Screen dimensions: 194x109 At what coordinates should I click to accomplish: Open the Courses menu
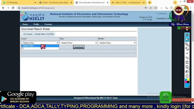coord(48,24)
